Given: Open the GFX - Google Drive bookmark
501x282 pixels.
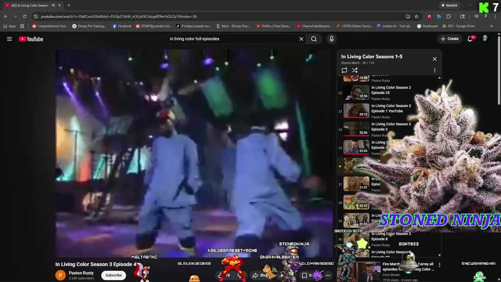Looking at the screenshot, I should 458,26.
